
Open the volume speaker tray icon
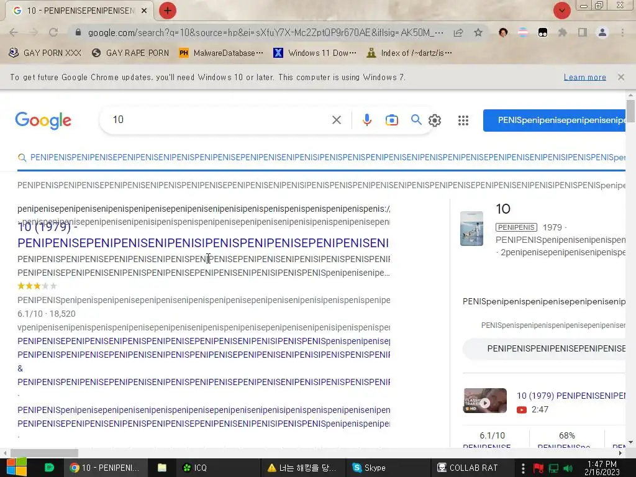[x=568, y=468]
